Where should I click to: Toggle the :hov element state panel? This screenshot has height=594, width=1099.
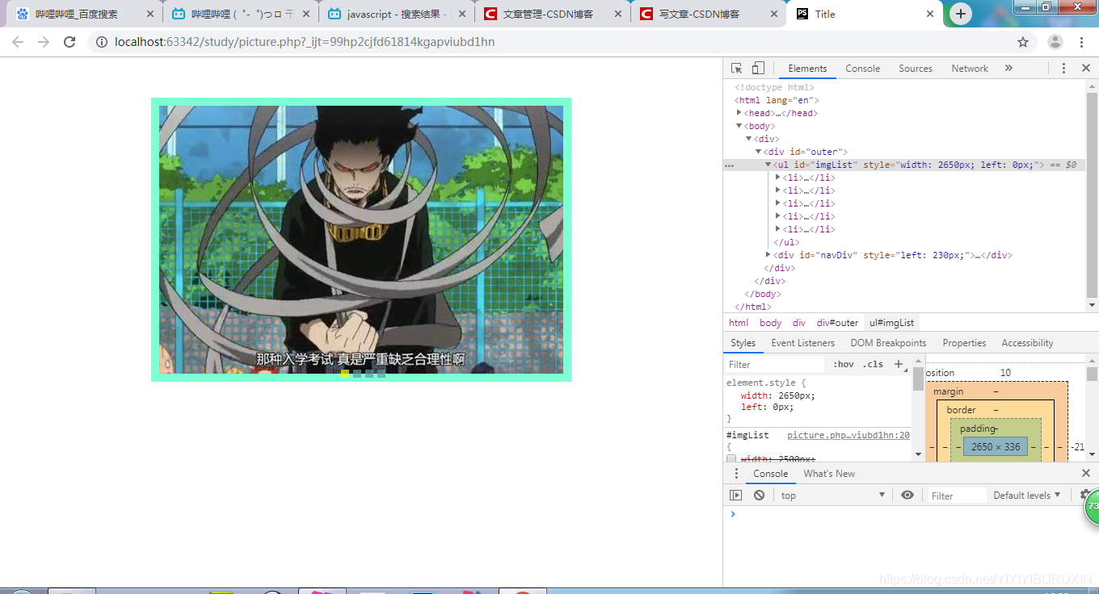click(x=844, y=364)
